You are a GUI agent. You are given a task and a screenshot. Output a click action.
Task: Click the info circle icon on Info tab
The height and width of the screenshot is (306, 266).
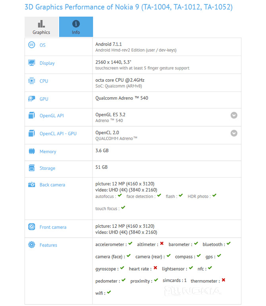coord(76,24)
